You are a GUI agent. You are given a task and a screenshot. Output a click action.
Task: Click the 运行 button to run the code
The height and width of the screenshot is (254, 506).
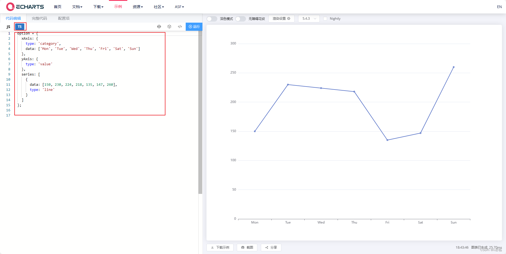tap(194, 26)
